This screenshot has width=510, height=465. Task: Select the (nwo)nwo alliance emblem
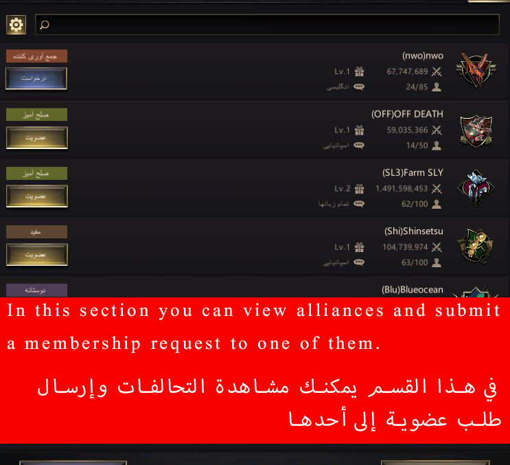click(x=476, y=69)
